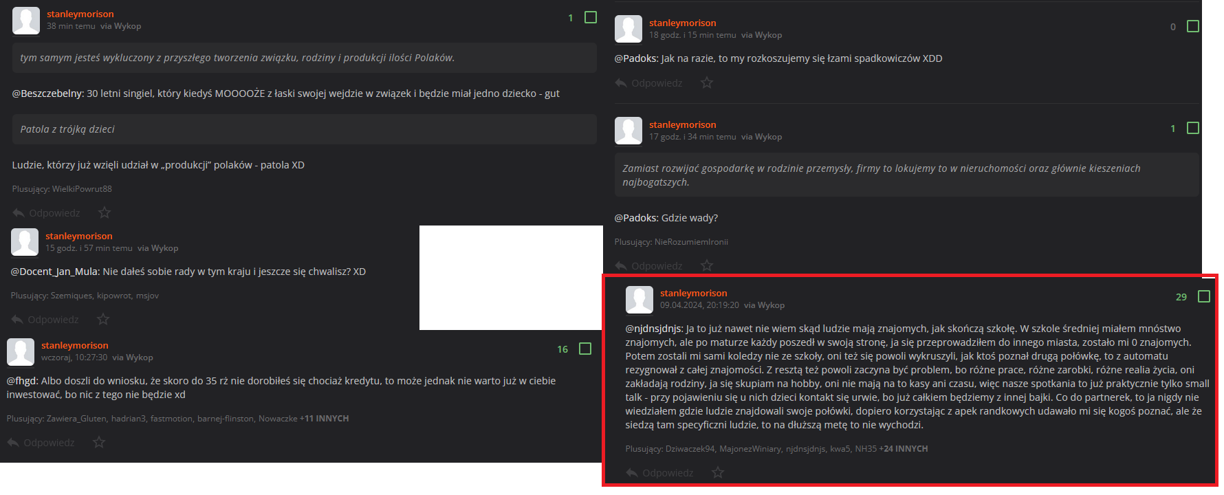The image size is (1224, 495).
Task: Open the avatar on the 09.04.2024 comment
Action: click(640, 300)
